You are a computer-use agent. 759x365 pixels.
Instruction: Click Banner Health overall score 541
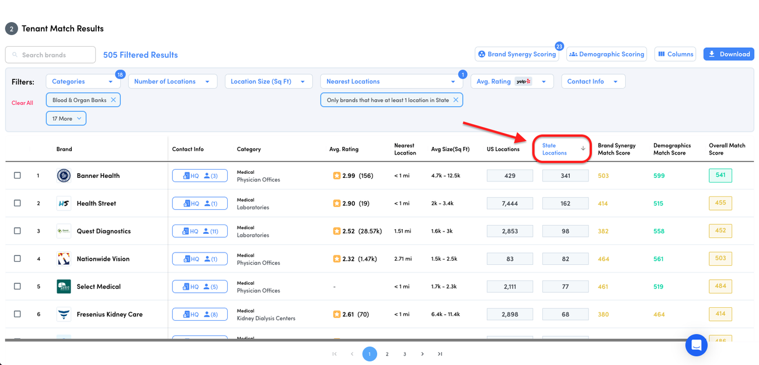pos(720,175)
